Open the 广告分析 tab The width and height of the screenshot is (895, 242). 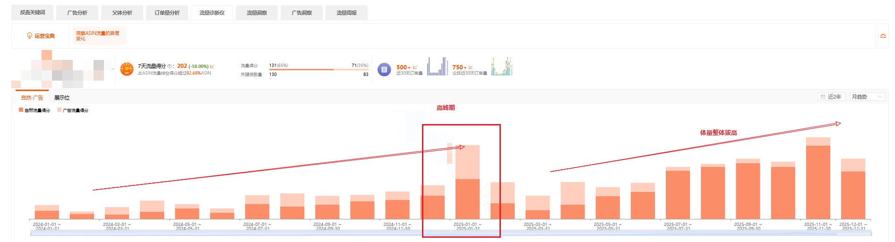click(77, 13)
